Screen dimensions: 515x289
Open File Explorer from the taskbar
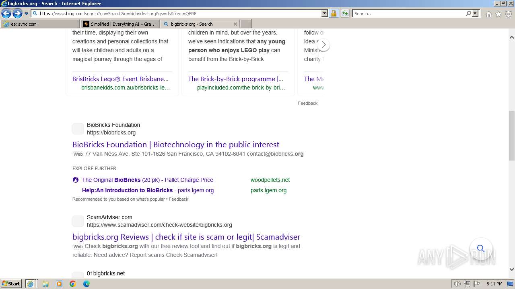coord(45,284)
